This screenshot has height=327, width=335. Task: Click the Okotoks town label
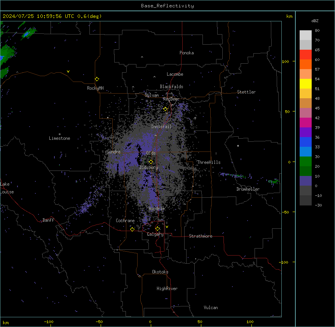click(x=160, y=272)
